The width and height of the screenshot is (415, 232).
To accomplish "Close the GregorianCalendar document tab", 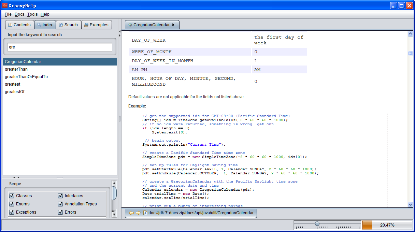I will [173, 25].
